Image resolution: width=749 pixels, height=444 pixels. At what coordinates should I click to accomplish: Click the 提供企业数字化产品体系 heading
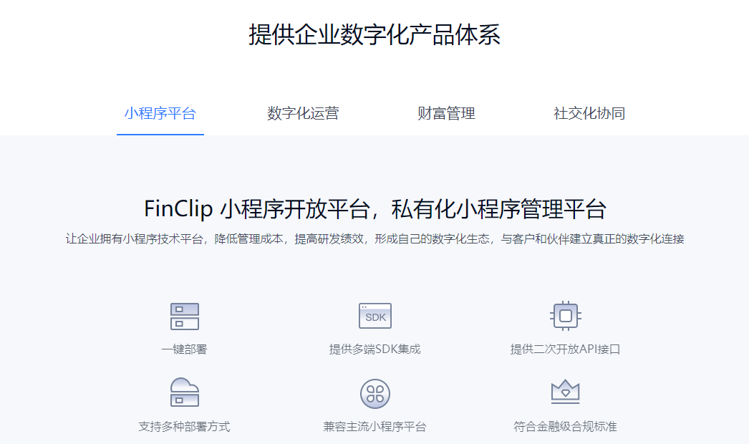[x=374, y=35]
